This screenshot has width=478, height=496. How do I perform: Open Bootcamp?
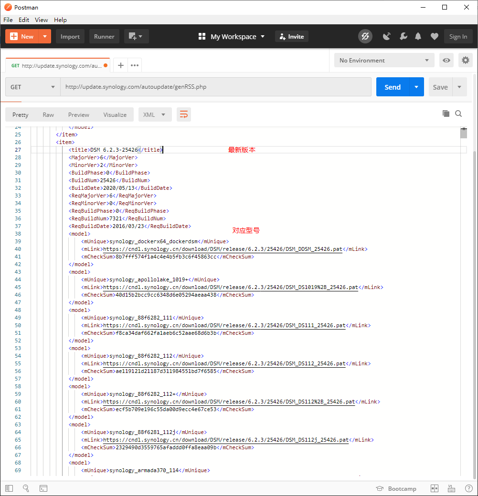[396, 489]
